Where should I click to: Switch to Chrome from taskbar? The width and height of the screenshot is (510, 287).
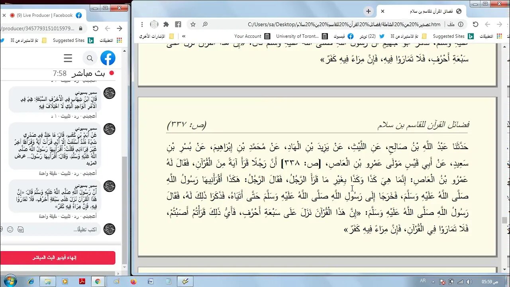98,281
